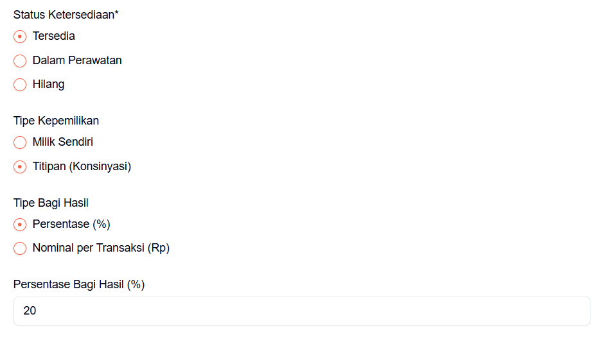Viewport: 602px width, 337px height.
Task: Select Milik Sendiri ownership radio circle
Action: pos(20,143)
